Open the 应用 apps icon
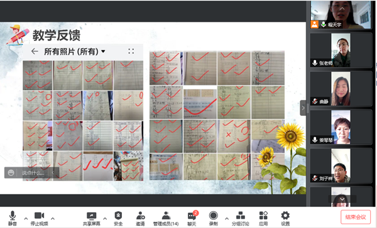This screenshot has height=228, width=377. pyautogui.click(x=263, y=218)
